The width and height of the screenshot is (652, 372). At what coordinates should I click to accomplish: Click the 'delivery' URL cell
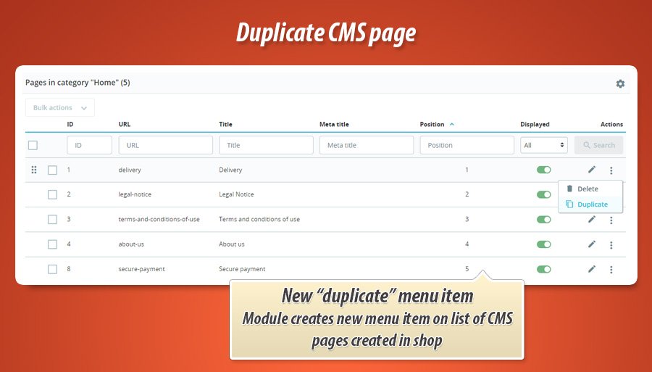(x=130, y=170)
